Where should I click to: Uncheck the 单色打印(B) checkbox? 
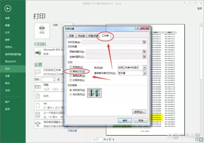point(71,71)
